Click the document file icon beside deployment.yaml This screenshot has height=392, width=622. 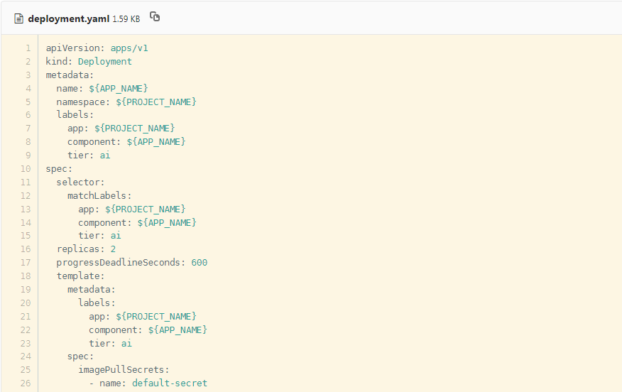click(x=18, y=18)
